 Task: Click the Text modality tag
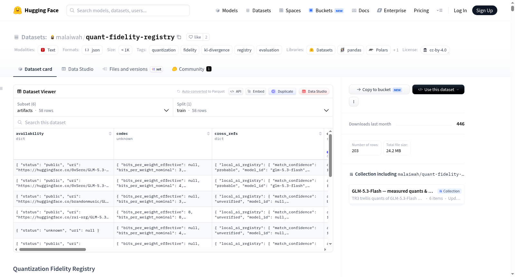[x=48, y=50]
